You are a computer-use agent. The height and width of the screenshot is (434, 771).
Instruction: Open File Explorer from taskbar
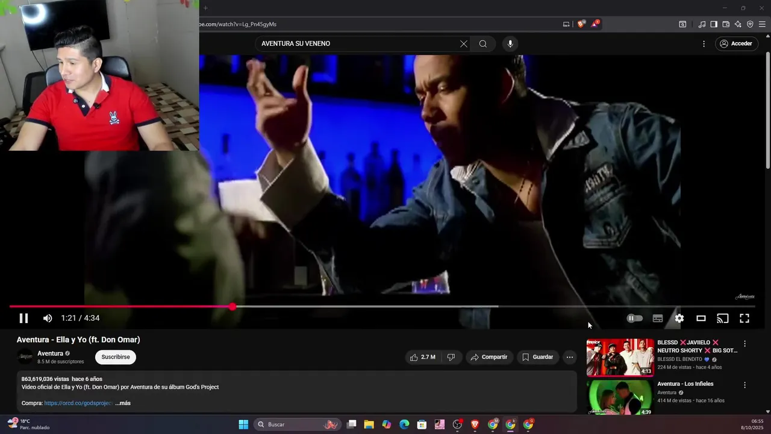(369, 424)
